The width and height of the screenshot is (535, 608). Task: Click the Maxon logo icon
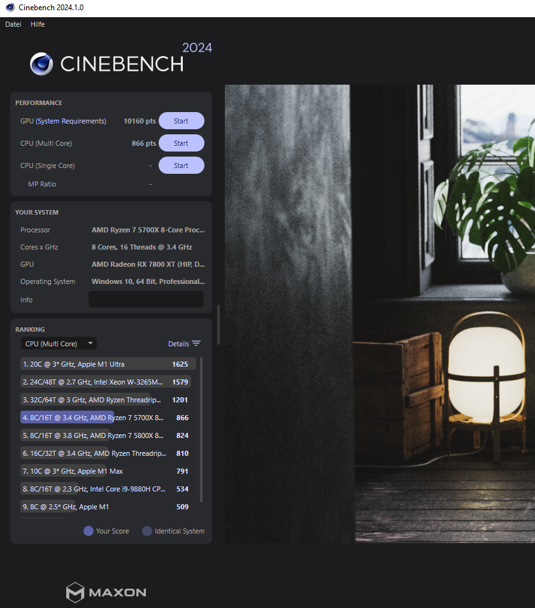tap(75, 592)
